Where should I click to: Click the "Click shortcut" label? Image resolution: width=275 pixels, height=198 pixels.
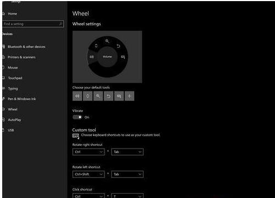pyautogui.click(x=82, y=189)
